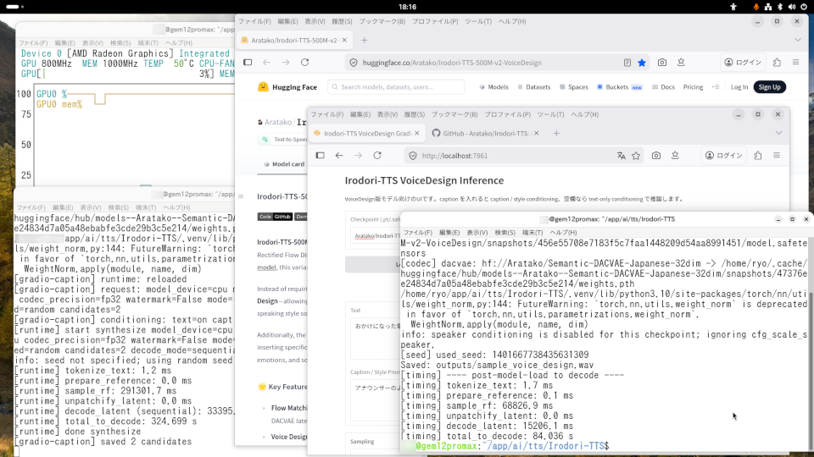The height and width of the screenshot is (457, 814).
Task: List all tabs dropdown in Hugging Face browser window
Action: (x=798, y=40)
